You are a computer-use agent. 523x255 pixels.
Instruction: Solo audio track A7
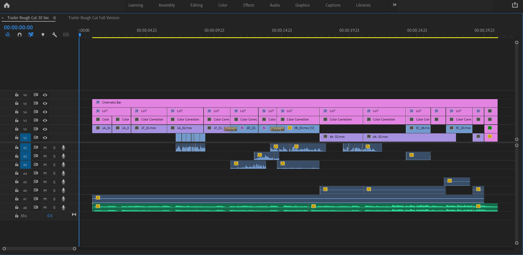pyautogui.click(x=54, y=199)
